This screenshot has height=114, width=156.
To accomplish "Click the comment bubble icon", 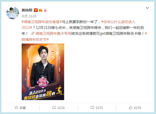I will pos(92,108).
